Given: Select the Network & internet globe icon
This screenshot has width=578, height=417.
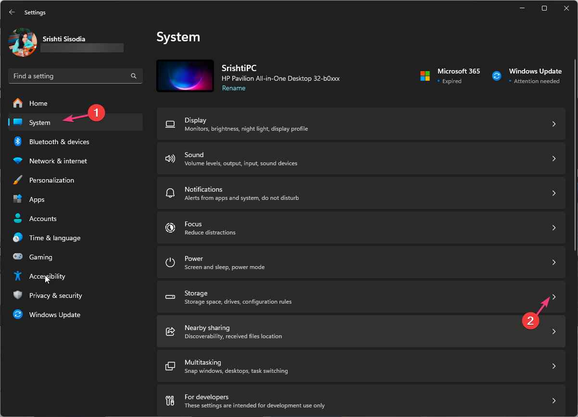Looking at the screenshot, I should point(18,161).
